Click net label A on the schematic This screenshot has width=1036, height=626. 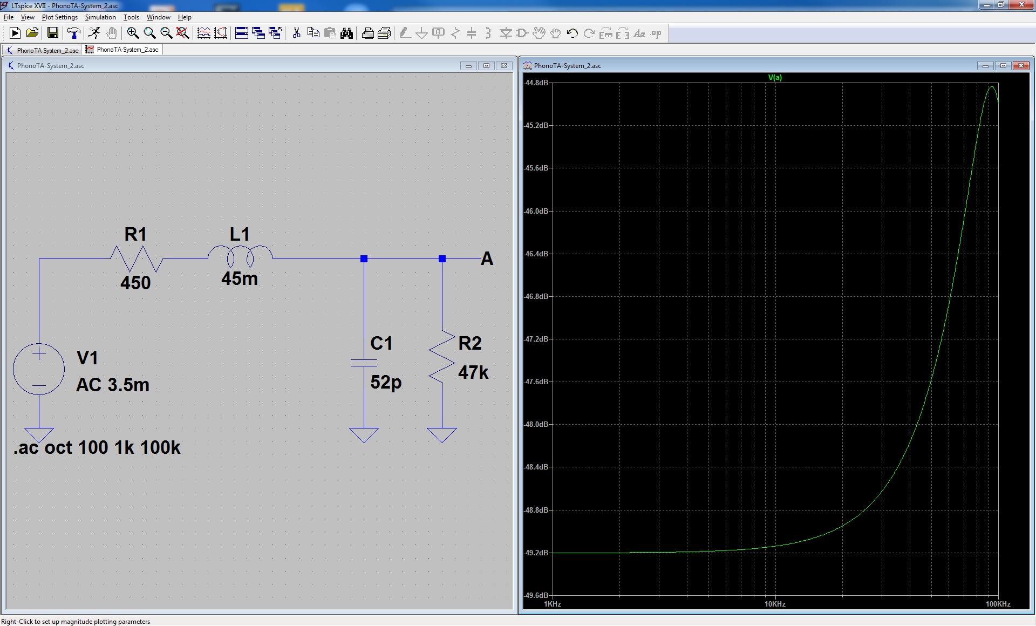click(487, 258)
